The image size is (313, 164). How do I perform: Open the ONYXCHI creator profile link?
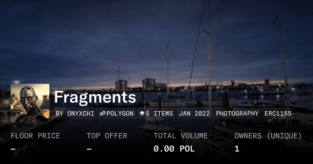point(75,113)
